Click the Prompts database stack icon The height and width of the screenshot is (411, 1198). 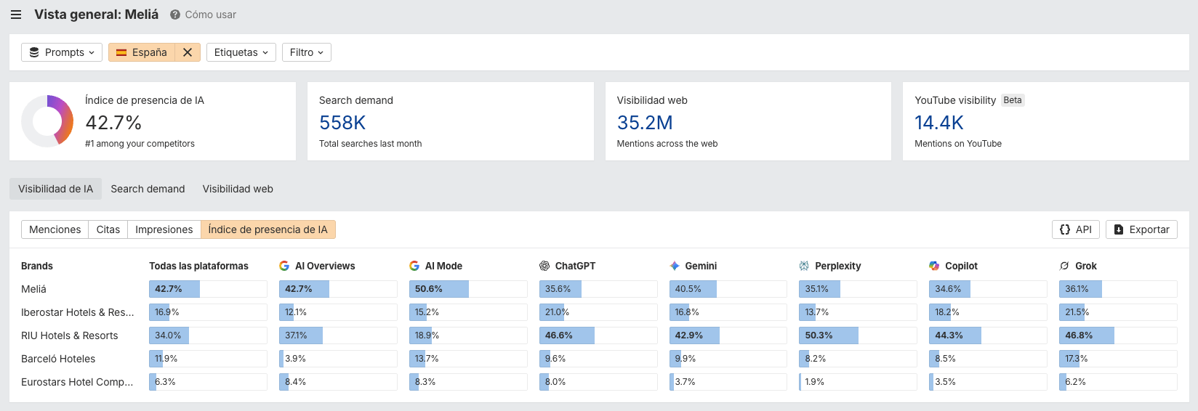click(x=34, y=52)
